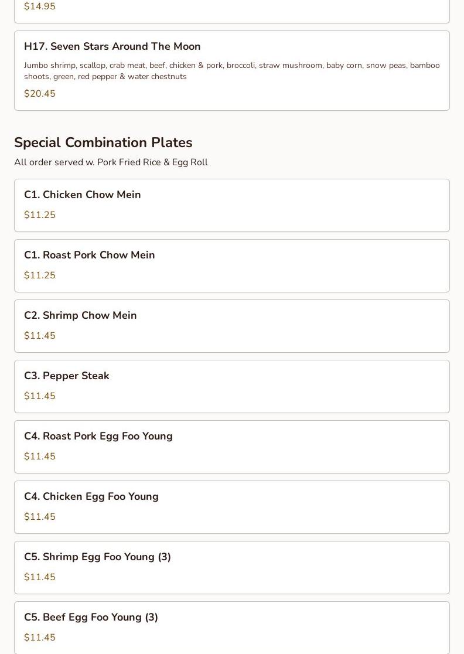Image resolution: width=464 pixels, height=654 pixels.
Task: Select C5. Beef Egg Foo Young (3)
Action: [x=91, y=617]
